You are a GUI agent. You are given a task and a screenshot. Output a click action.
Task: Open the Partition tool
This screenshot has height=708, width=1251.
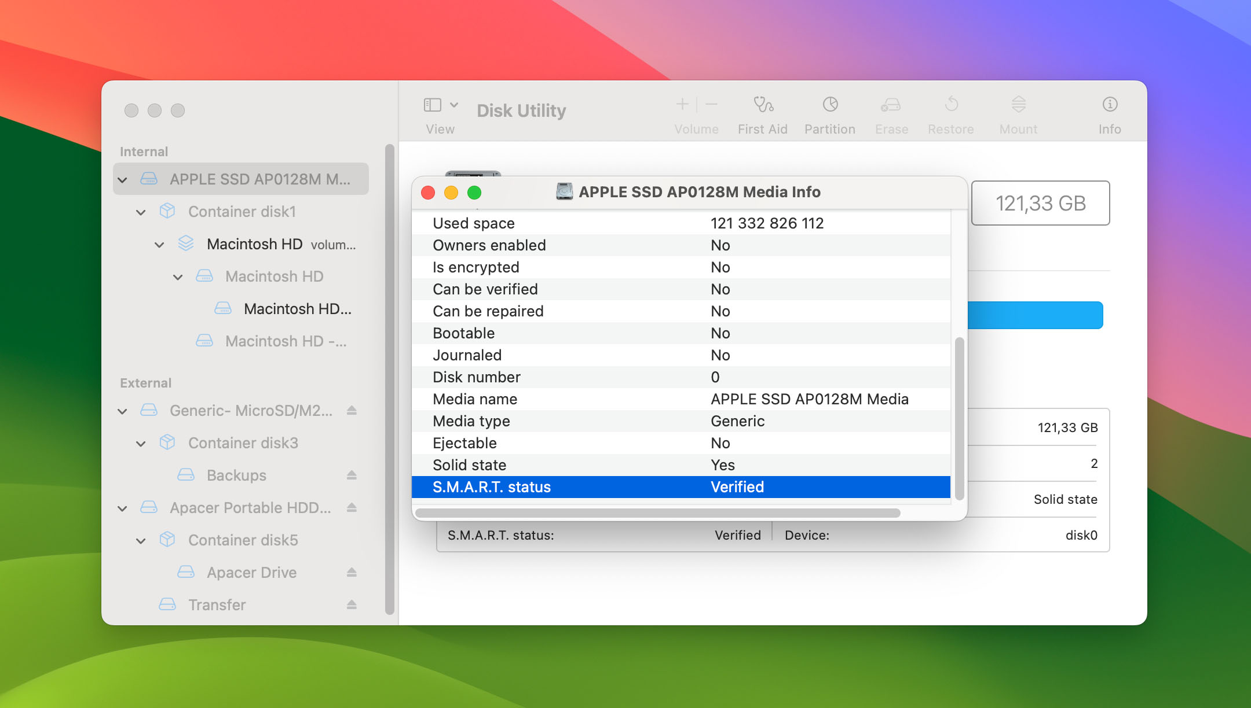tap(830, 105)
